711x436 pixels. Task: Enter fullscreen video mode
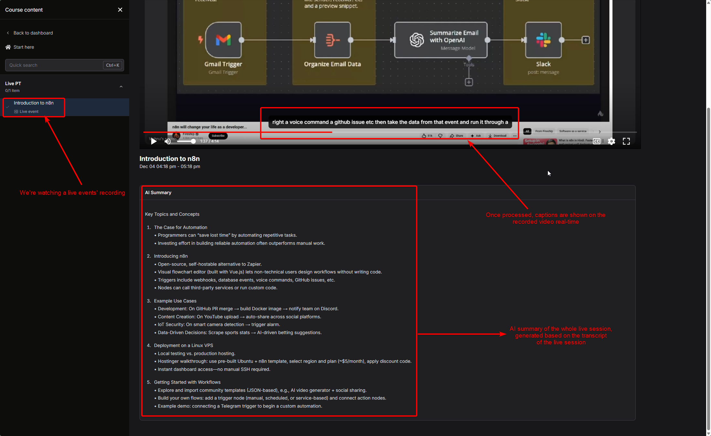pyautogui.click(x=626, y=141)
